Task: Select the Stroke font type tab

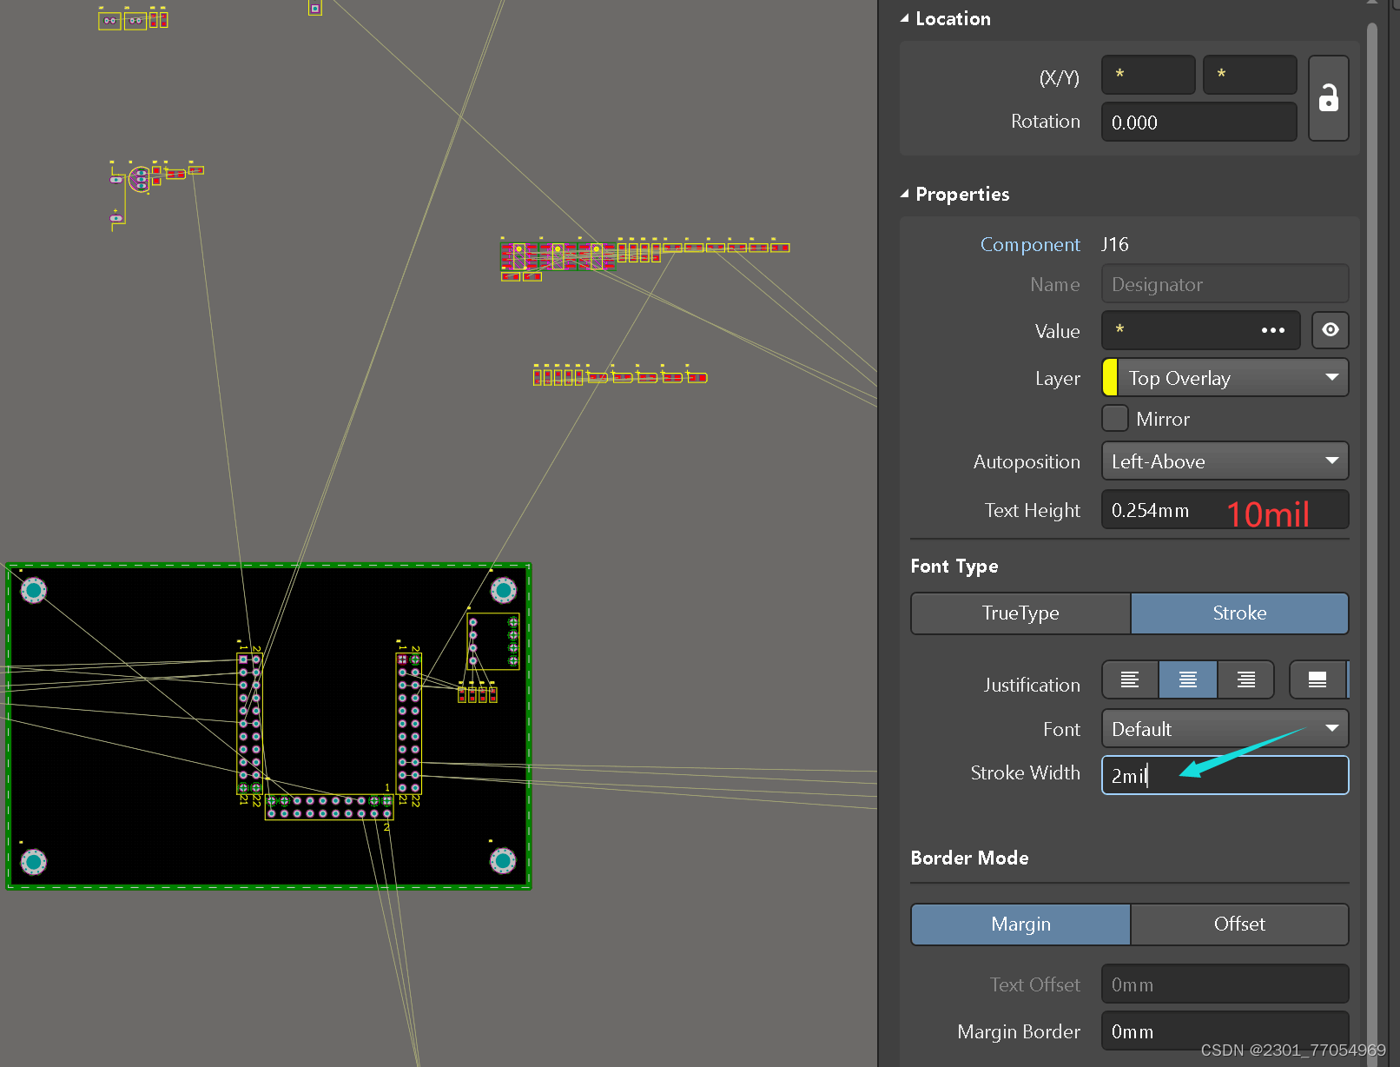Action: 1239,613
